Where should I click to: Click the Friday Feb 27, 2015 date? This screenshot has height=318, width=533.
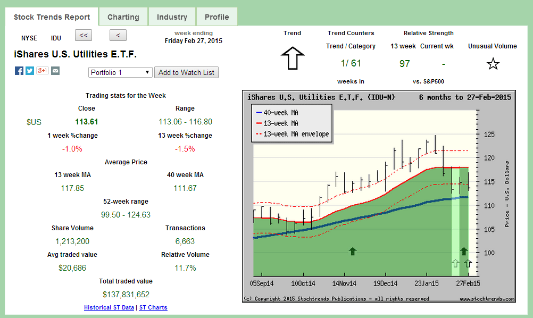point(194,41)
